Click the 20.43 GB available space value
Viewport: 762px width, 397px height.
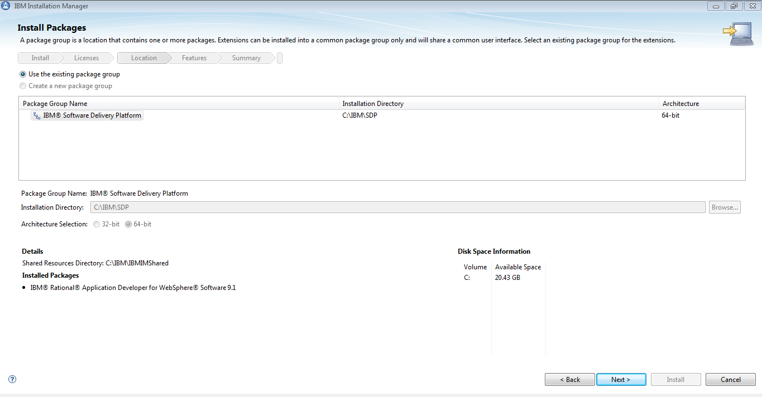coord(507,278)
